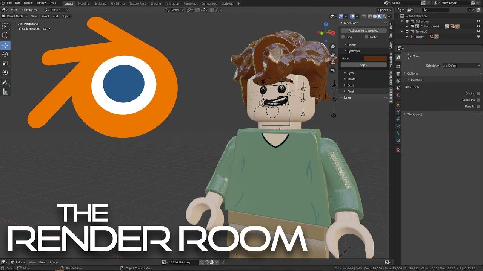The width and height of the screenshot is (483, 271).
Task: Select the Measure ruler tool
Action: click(5, 92)
